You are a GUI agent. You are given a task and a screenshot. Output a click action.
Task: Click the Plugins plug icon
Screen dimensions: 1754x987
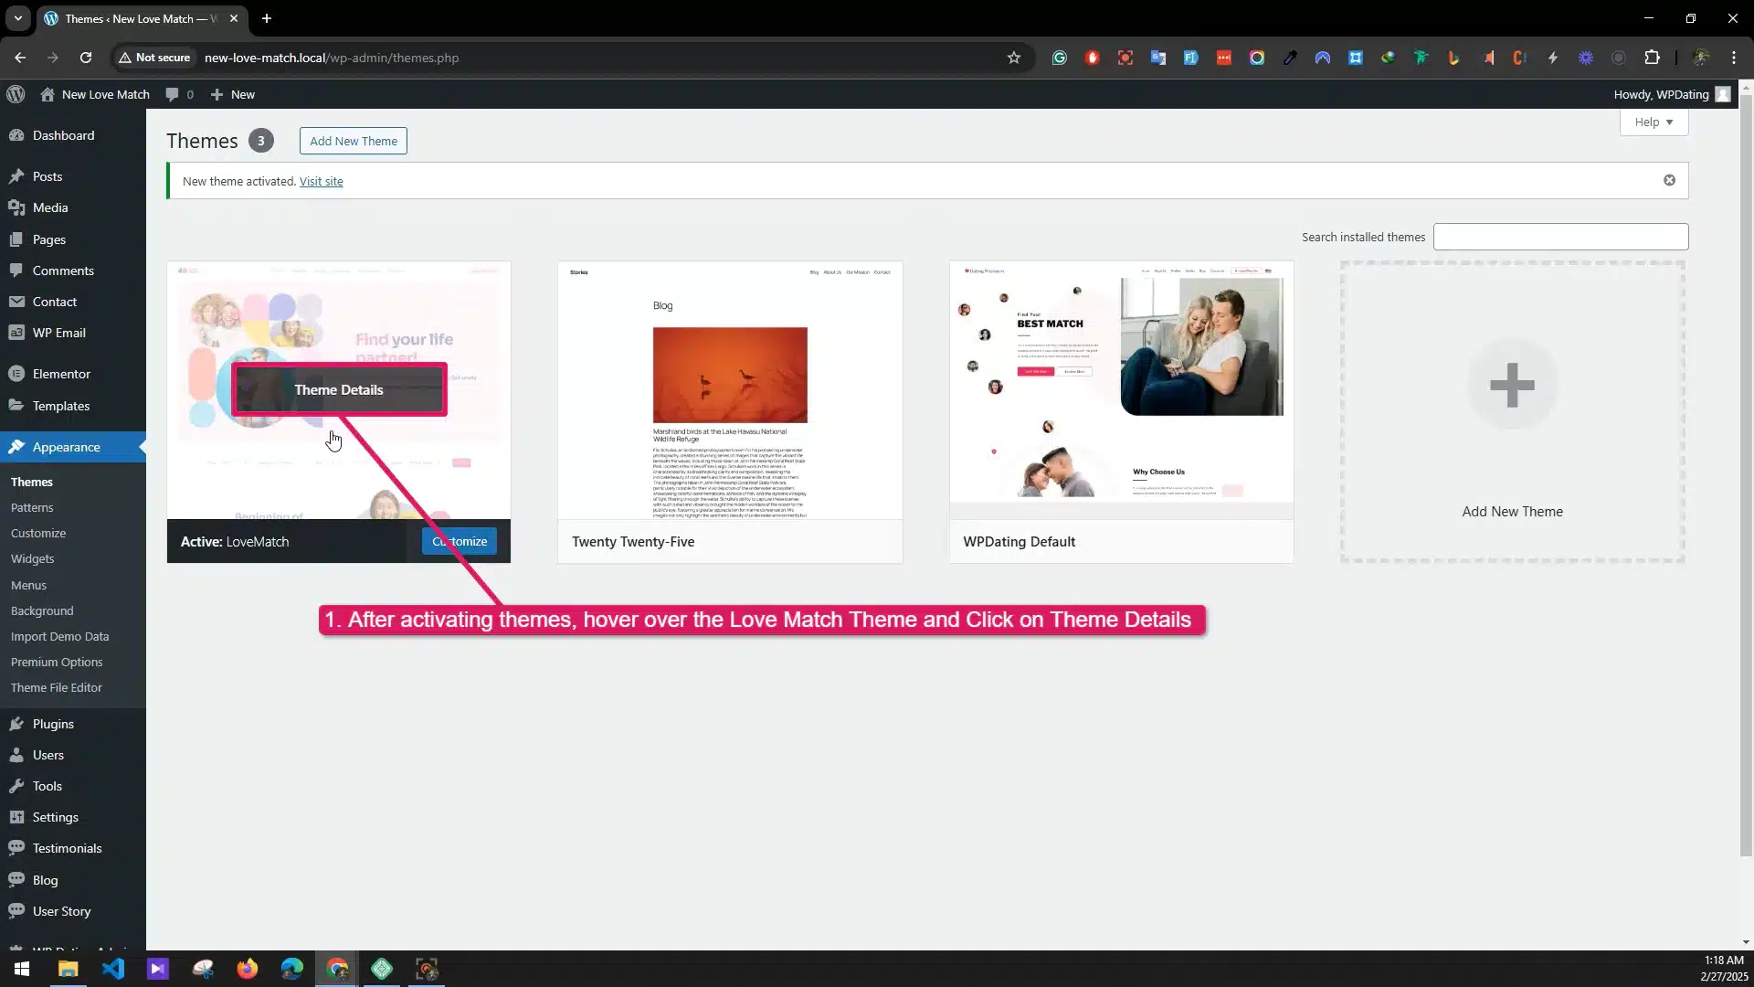coord(16,724)
